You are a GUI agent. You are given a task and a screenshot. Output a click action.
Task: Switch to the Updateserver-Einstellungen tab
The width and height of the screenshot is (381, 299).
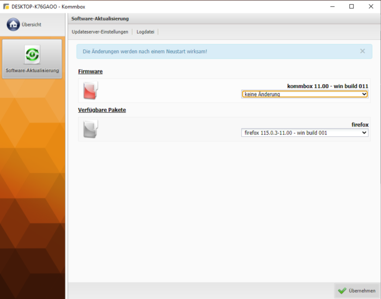point(99,32)
